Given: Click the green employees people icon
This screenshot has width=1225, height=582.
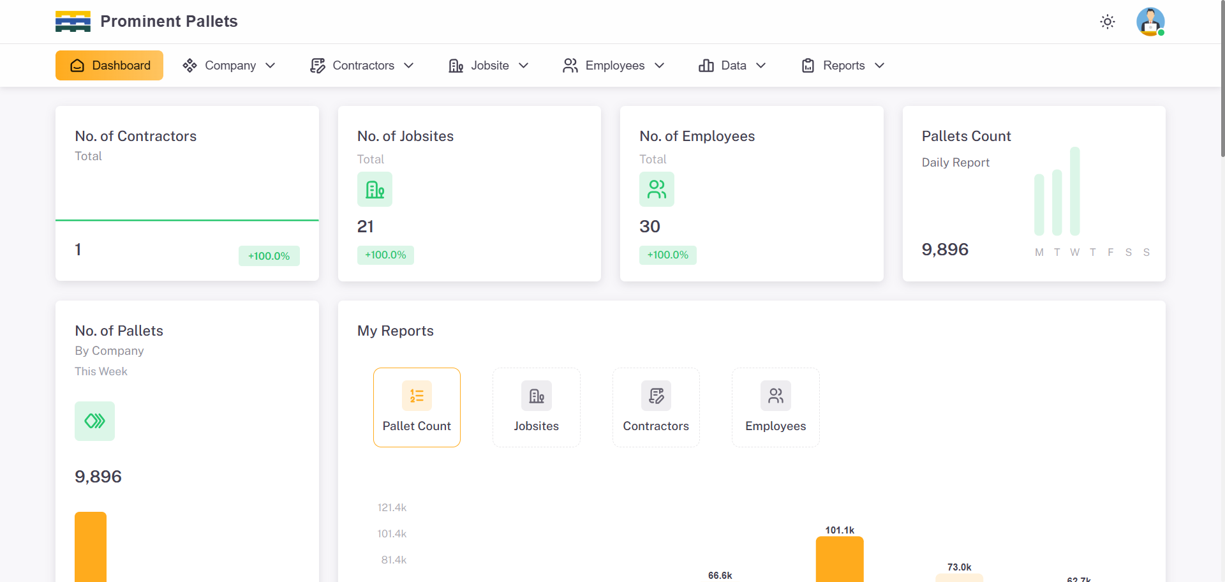Looking at the screenshot, I should [657, 190].
